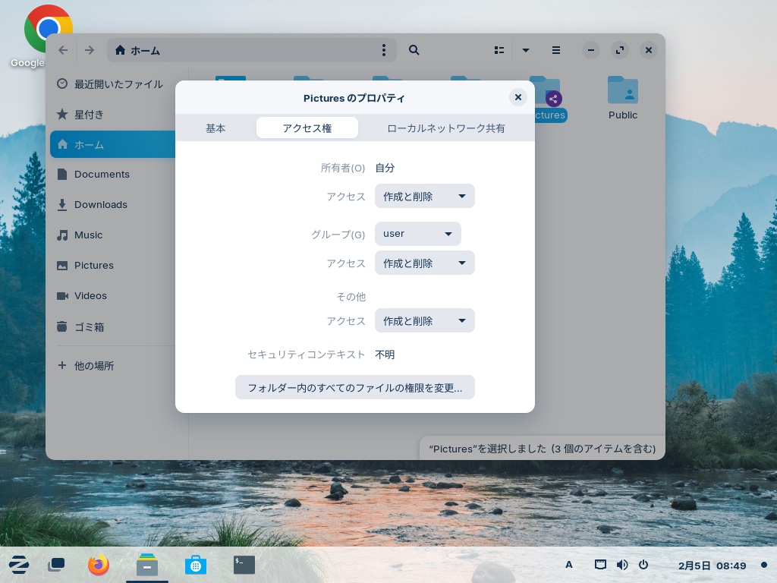Open the hamburger menu in file manager
The width and height of the screenshot is (777, 583).
[x=556, y=50]
